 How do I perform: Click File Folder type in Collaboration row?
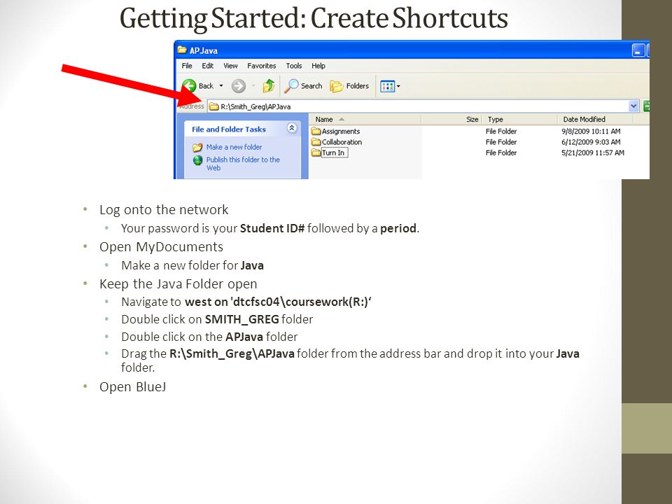[x=501, y=142]
